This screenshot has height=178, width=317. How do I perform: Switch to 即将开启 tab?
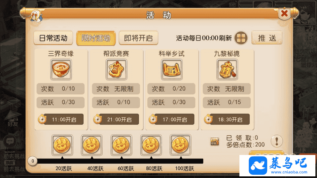point(138,38)
